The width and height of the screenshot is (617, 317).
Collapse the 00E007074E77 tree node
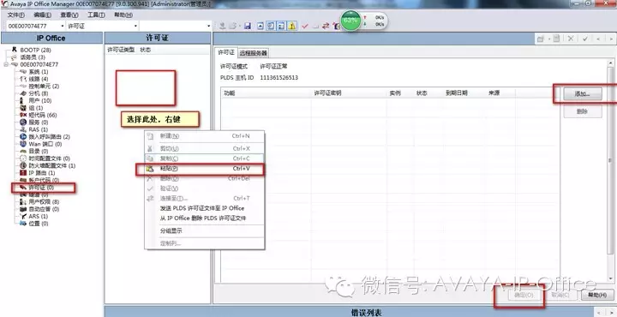click(6, 64)
